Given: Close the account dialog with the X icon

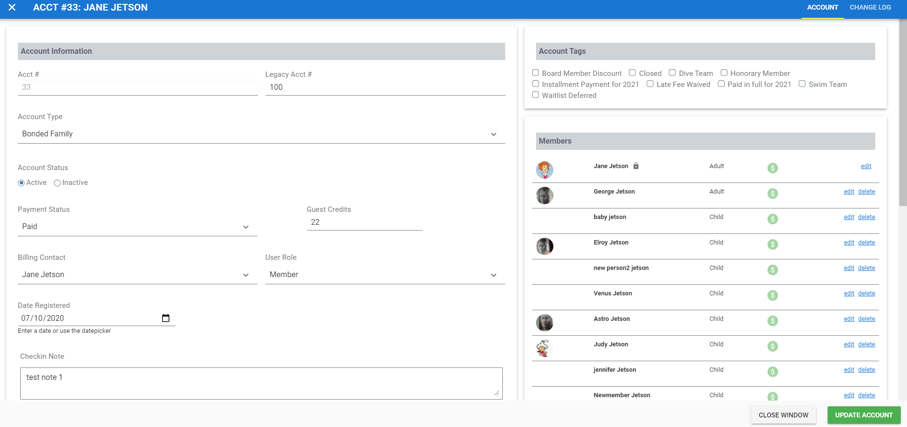Looking at the screenshot, I should [x=12, y=7].
